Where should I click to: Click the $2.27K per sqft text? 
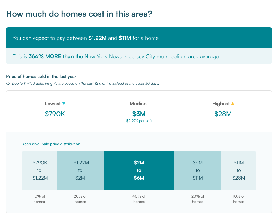point(139,121)
